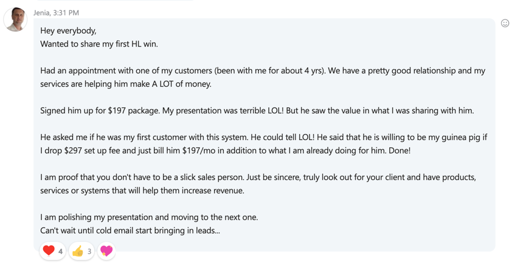Viewport: 515px width, 265px height.
Task: Click the "polishing my presentation" line
Action: click(x=149, y=217)
